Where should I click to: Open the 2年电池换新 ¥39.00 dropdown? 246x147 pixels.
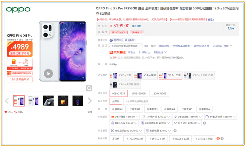[x=155, y=123]
